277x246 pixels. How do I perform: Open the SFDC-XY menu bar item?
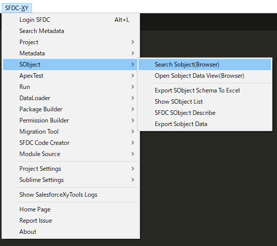[17, 8]
